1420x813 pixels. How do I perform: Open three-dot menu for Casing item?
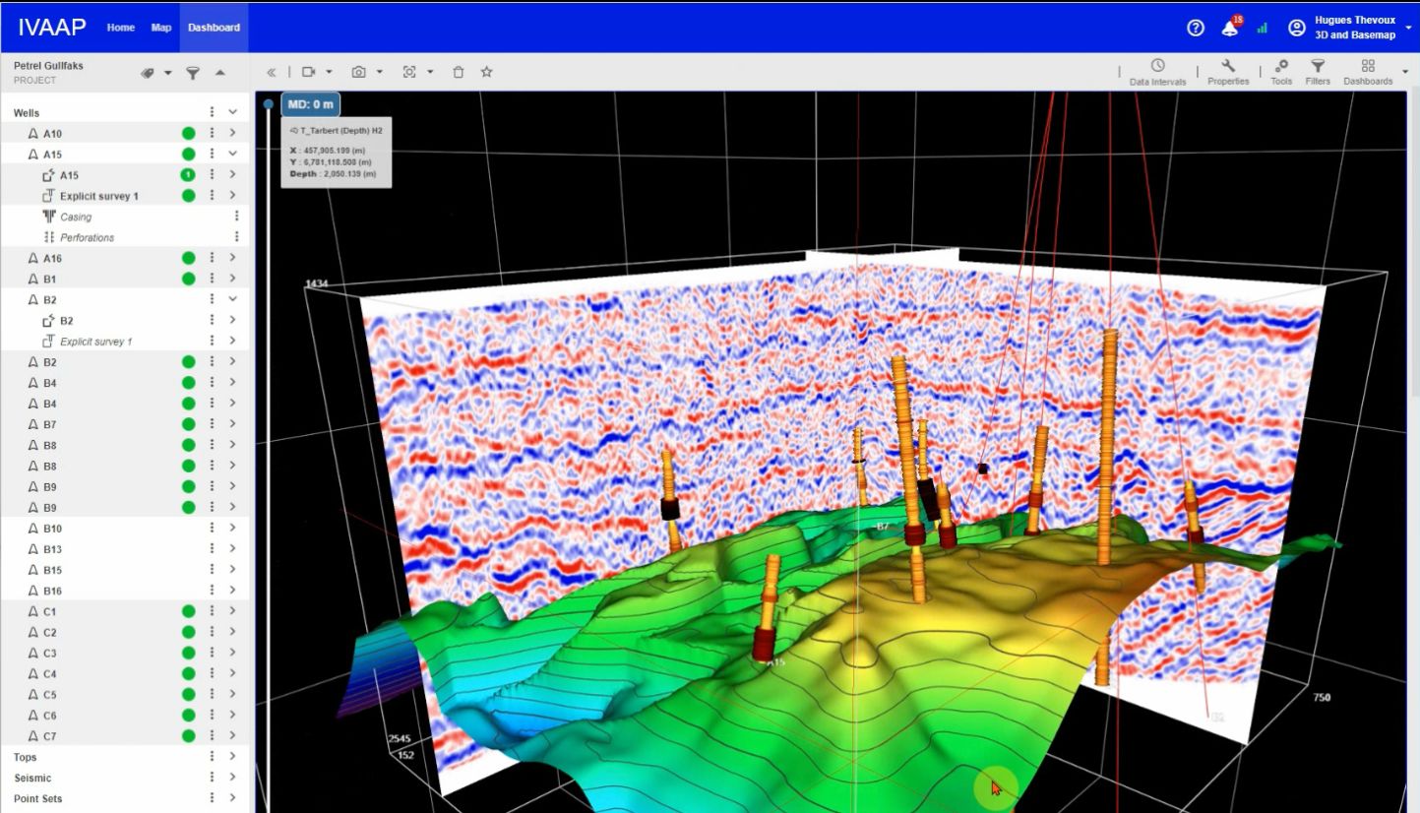[236, 217]
